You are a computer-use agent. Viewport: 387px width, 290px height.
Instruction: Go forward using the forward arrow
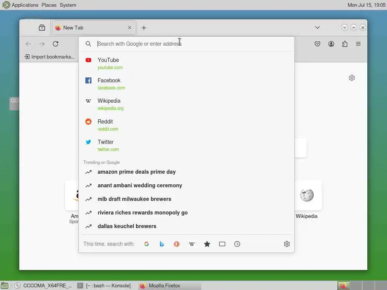click(42, 44)
